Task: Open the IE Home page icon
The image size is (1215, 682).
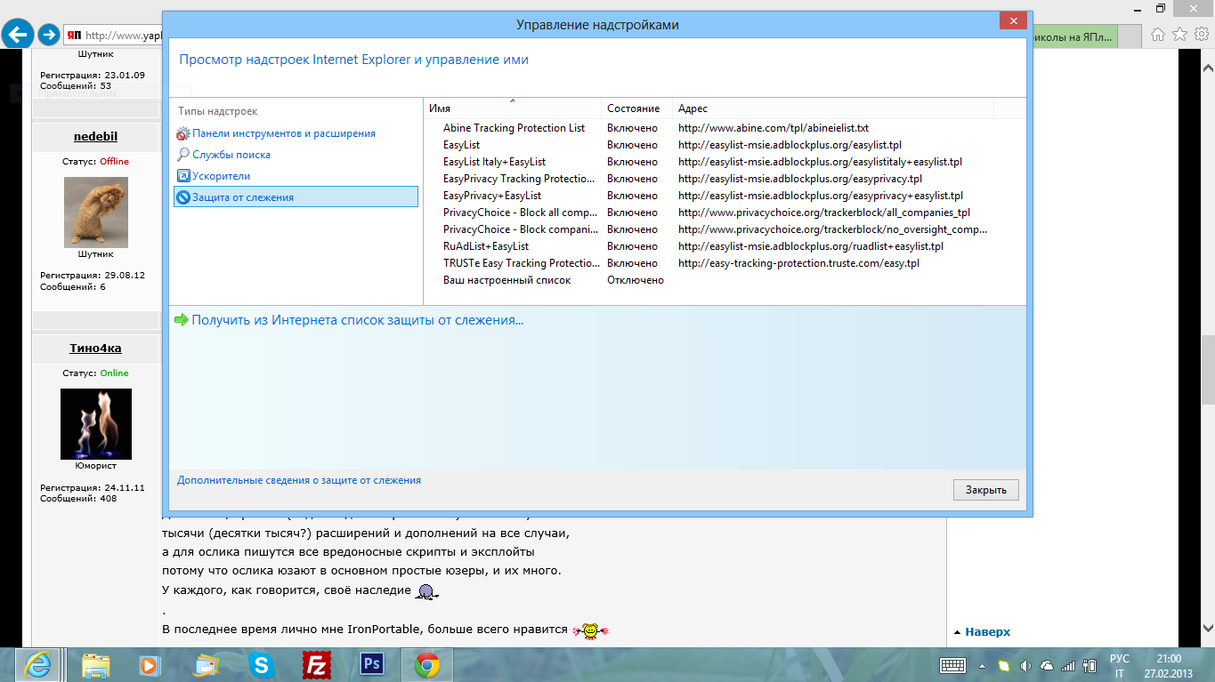Action: (x=1158, y=35)
